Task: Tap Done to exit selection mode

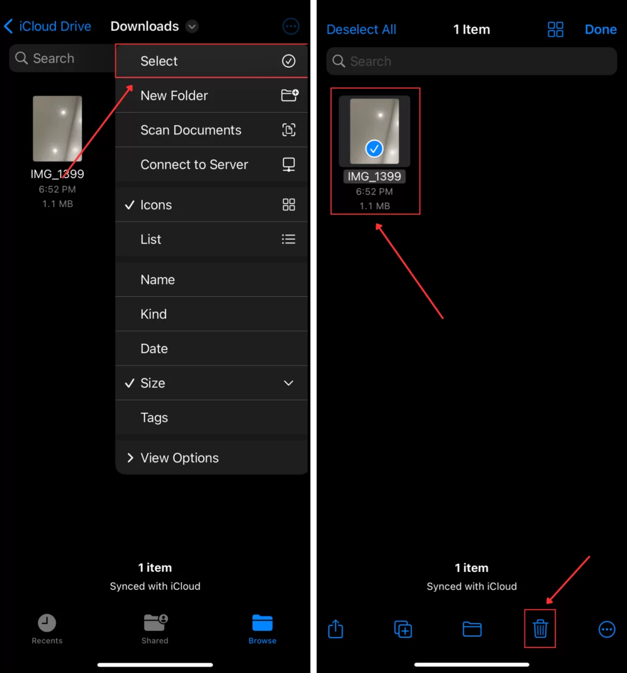Action: 601,30
